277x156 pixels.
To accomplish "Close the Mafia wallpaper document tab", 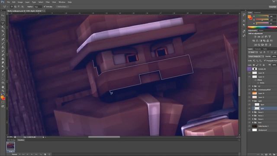I will [x=44, y=11].
